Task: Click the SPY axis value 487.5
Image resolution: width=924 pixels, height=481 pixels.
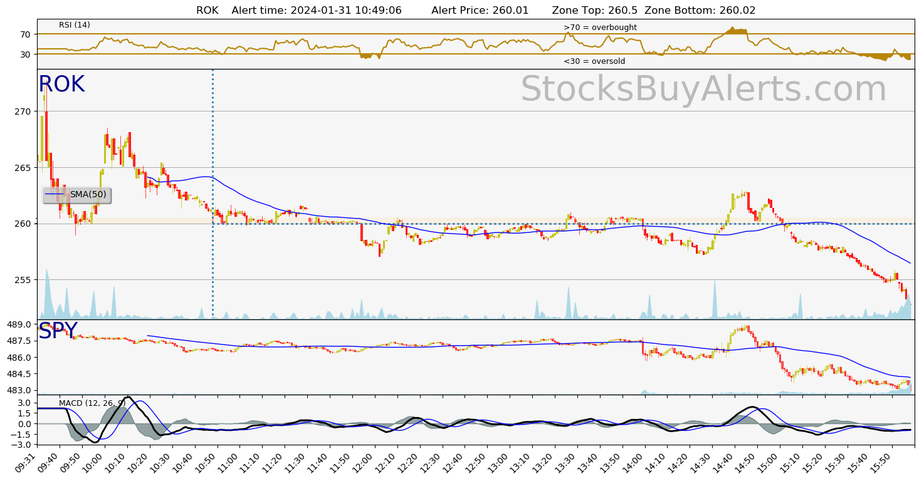Action: [19, 341]
